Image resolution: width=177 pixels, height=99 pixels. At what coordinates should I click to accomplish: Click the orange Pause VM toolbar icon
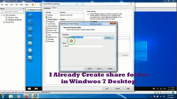[33, 5]
